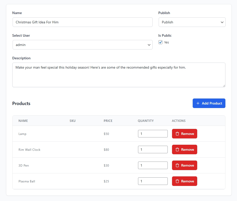Click trash icon in 3D Pen row

(177, 166)
